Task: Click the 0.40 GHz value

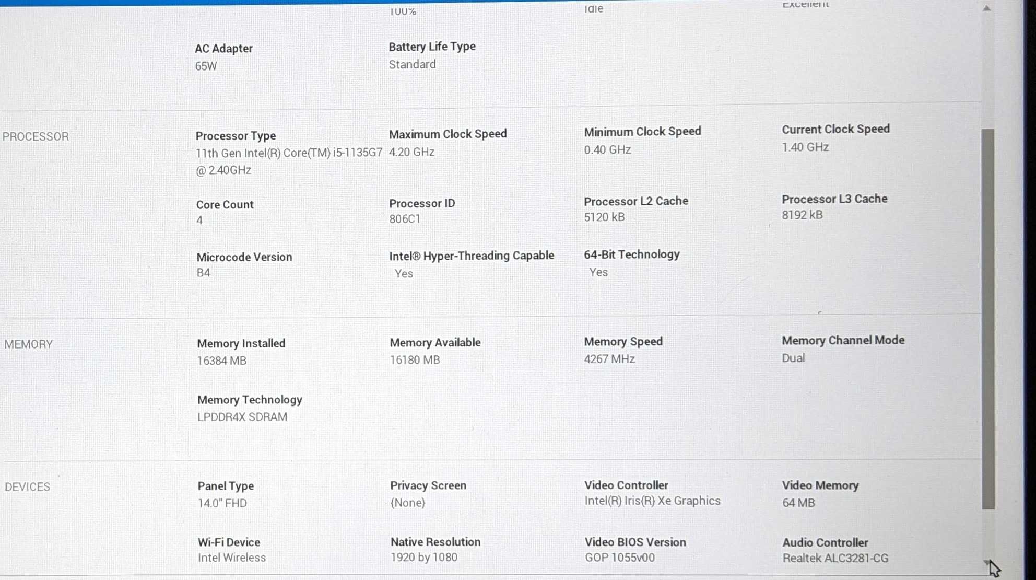Action: [607, 150]
